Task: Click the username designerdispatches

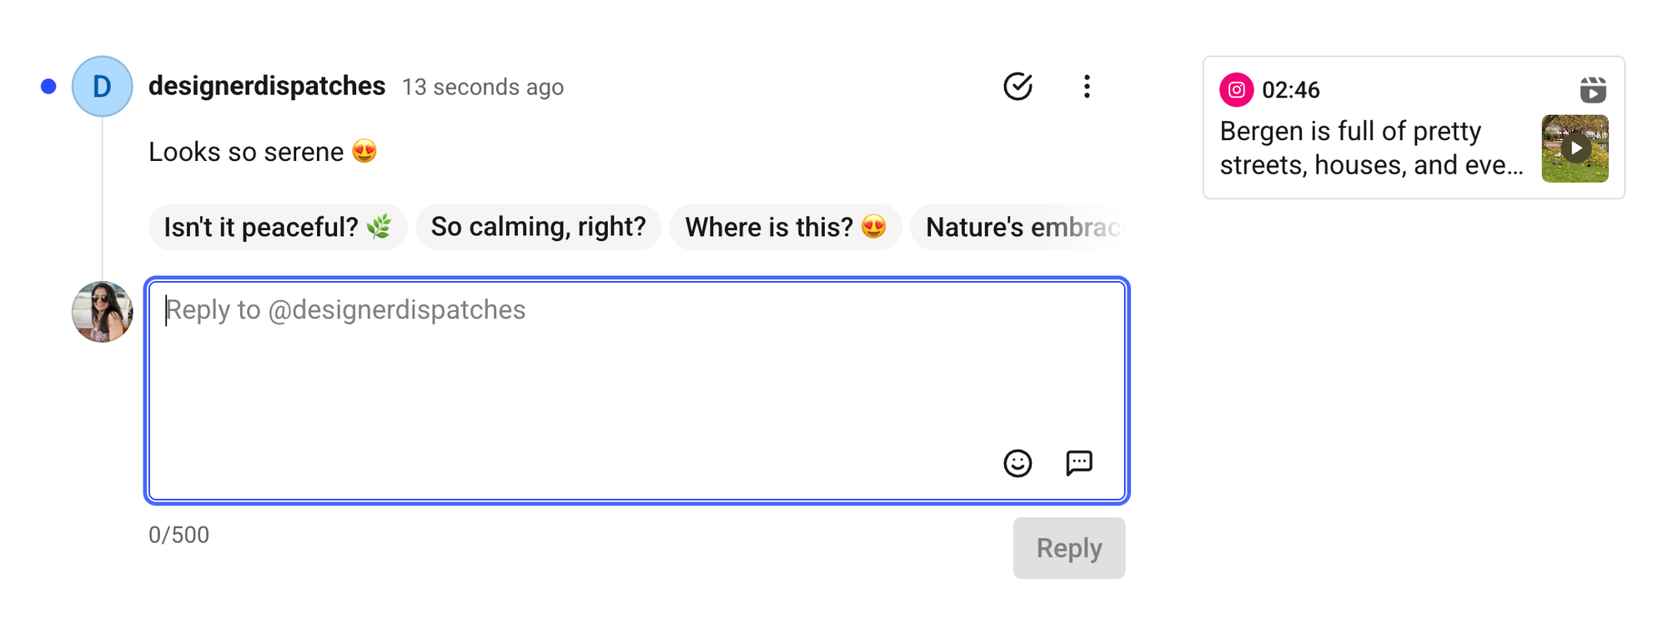Action: coord(267,86)
